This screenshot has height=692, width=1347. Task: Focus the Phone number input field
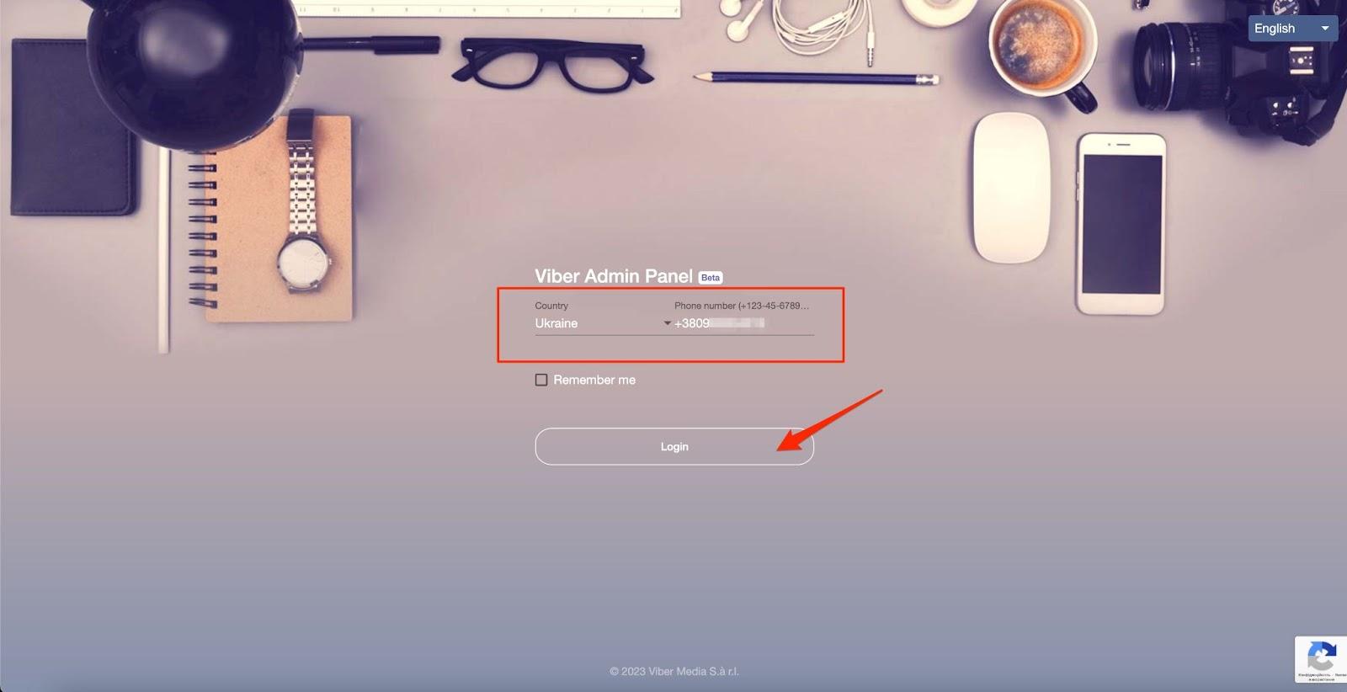744,323
